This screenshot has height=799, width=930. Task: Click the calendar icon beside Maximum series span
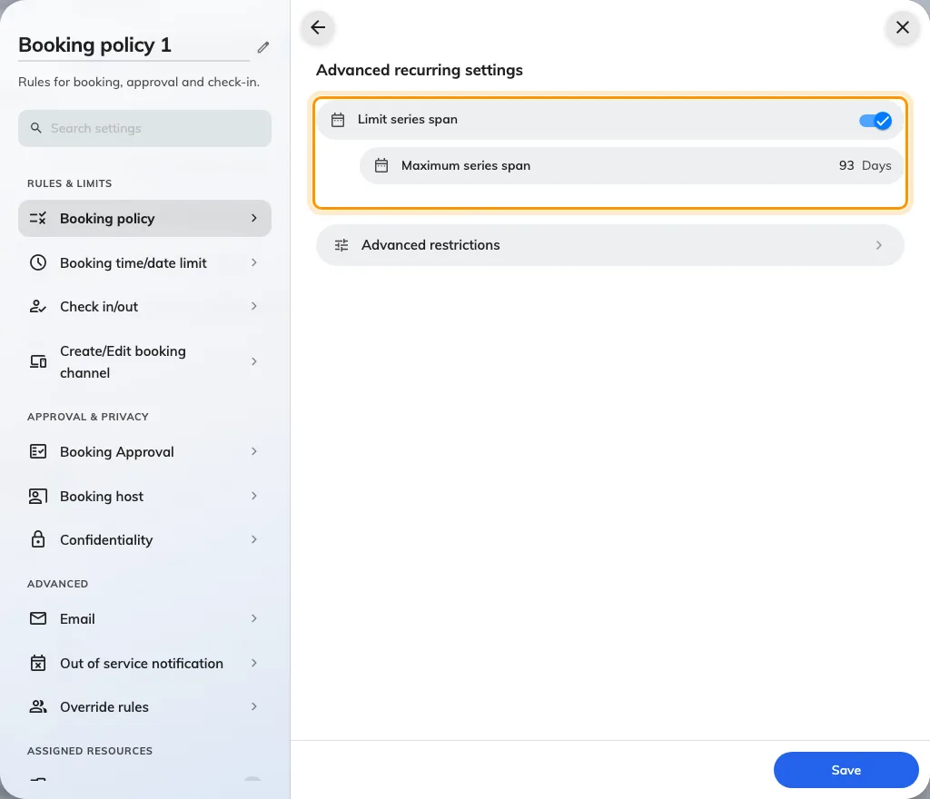coord(381,165)
